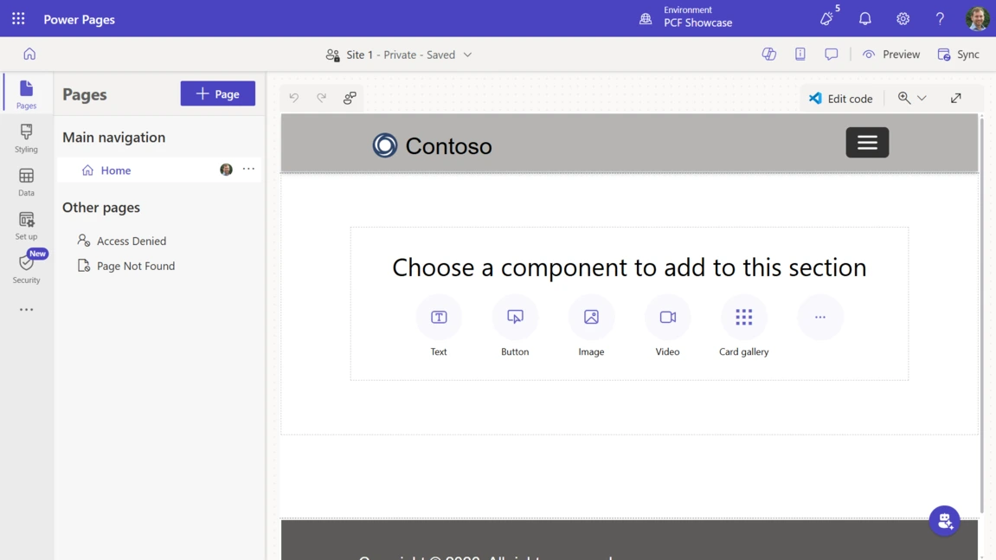Open the comments icon
Viewport: 996px width, 560px height.
coord(832,54)
